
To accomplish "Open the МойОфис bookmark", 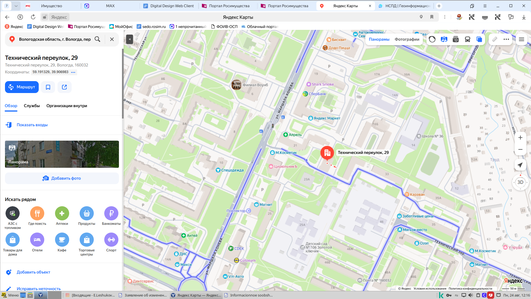I will (x=121, y=27).
